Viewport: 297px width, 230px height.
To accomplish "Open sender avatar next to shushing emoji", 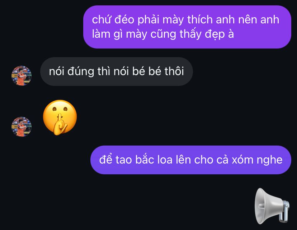I will 22,127.
